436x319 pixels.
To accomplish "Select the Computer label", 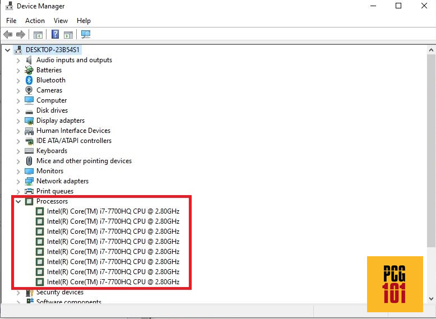I will pyautogui.click(x=52, y=100).
